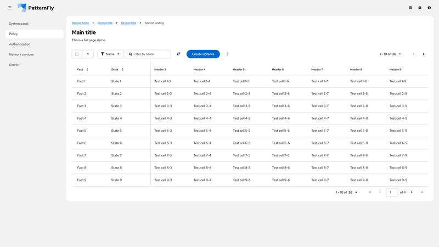Check the bulk select checkbox
The image size is (439, 247).
77,54
